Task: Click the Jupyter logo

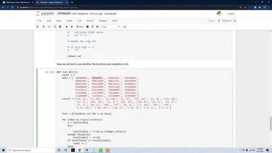Action: [45, 14]
